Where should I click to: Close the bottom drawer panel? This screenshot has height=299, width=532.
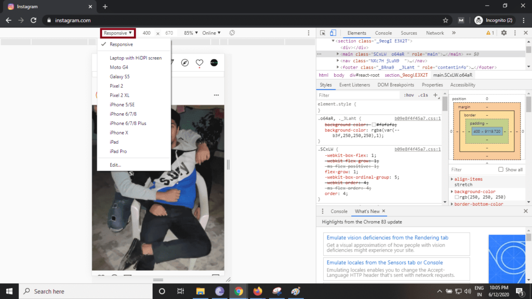point(526,211)
